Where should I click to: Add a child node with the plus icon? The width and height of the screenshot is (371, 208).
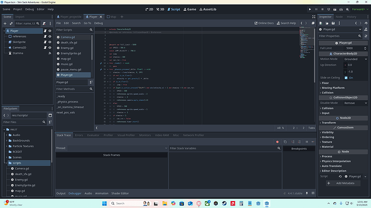point(5,24)
